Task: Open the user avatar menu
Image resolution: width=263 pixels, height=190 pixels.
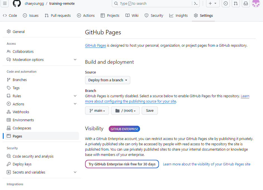Action: tap(256, 3)
